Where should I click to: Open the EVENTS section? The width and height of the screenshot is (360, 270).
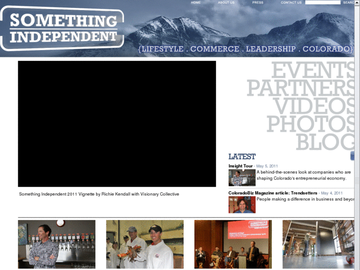click(x=312, y=70)
